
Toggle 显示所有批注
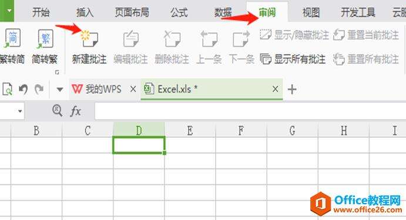click(293, 59)
